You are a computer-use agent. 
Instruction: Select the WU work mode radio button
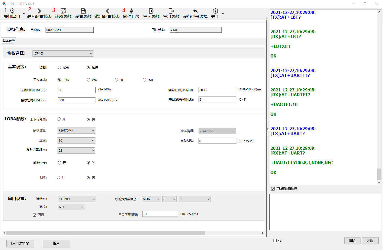tap(89, 80)
